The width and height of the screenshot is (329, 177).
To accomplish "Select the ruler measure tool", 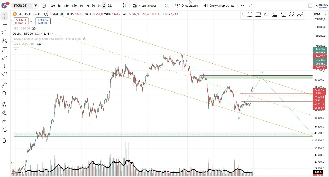I will [x=4, y=85].
